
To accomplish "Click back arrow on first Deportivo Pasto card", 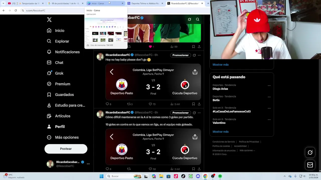I will click(112, 72).
